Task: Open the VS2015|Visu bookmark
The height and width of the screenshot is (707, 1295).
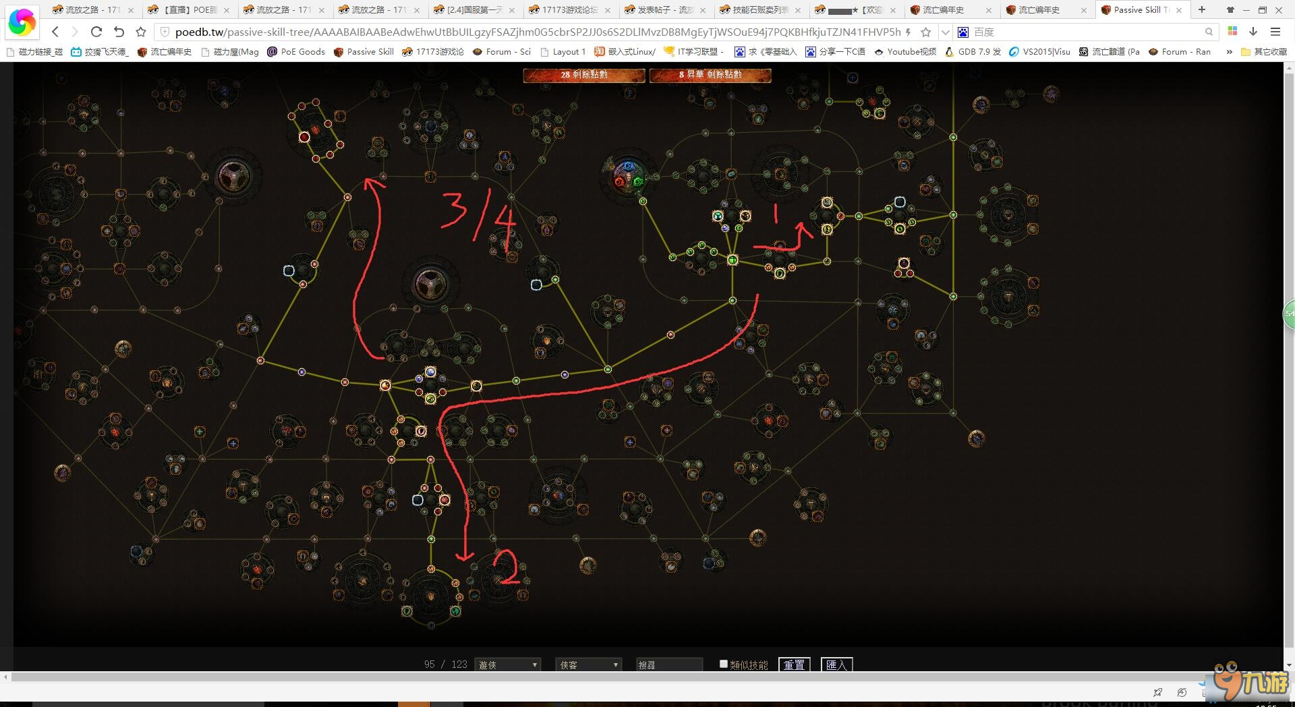Action: tap(1039, 51)
